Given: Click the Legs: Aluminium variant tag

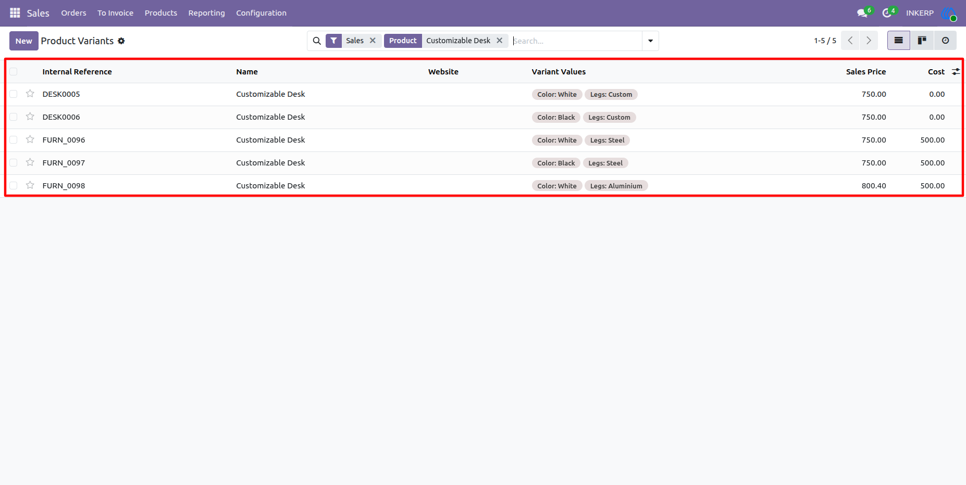Looking at the screenshot, I should tap(616, 186).
